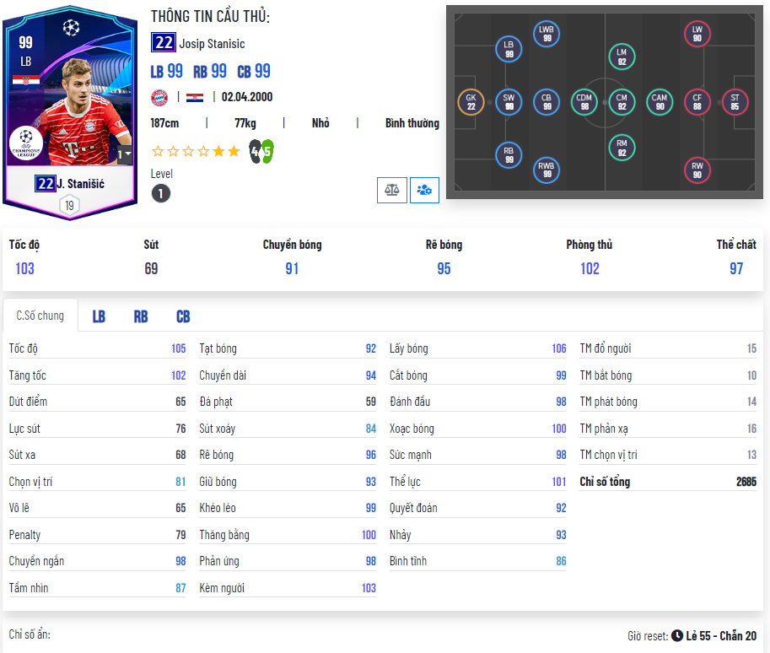Click the Josip Stanisic player name
The image size is (770, 653).
coord(213,44)
